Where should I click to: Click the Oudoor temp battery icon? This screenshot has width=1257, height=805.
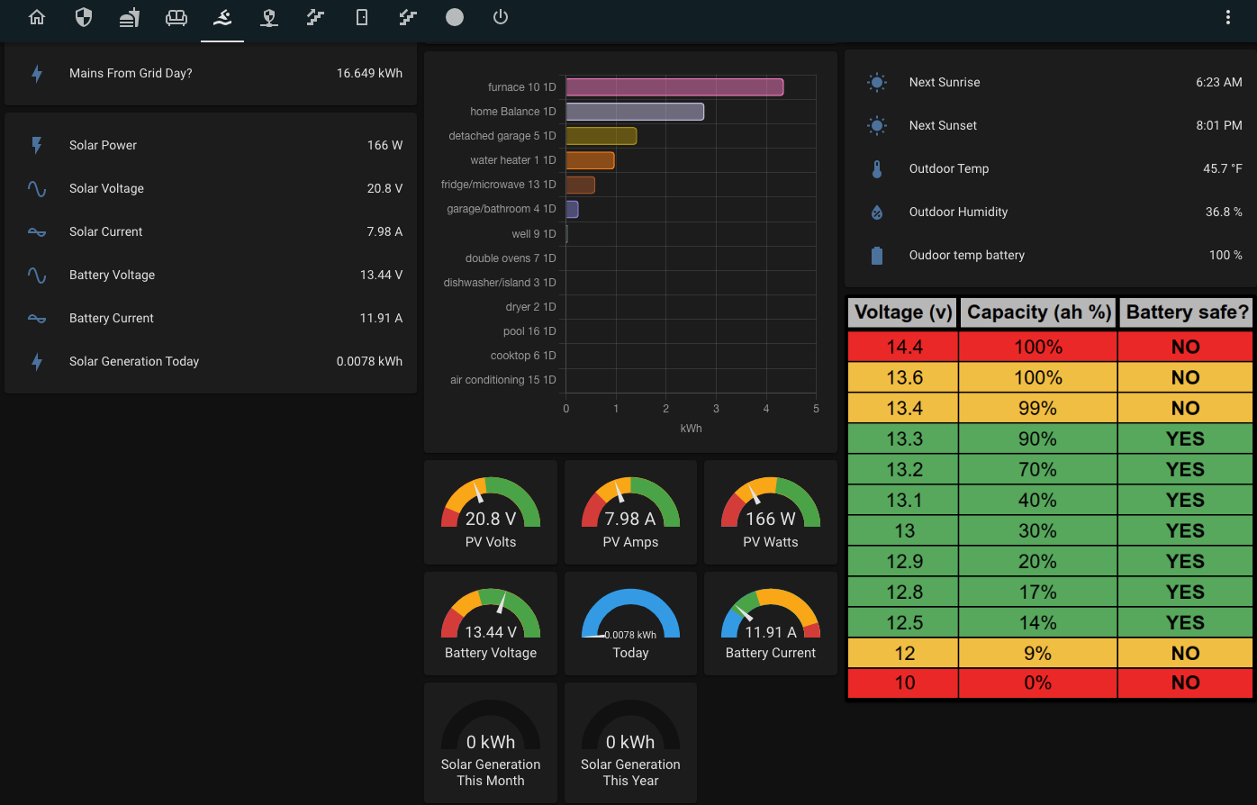(877, 255)
